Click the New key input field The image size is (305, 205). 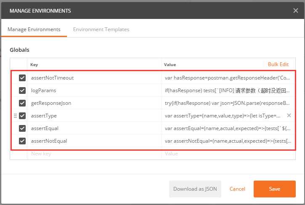point(94,154)
